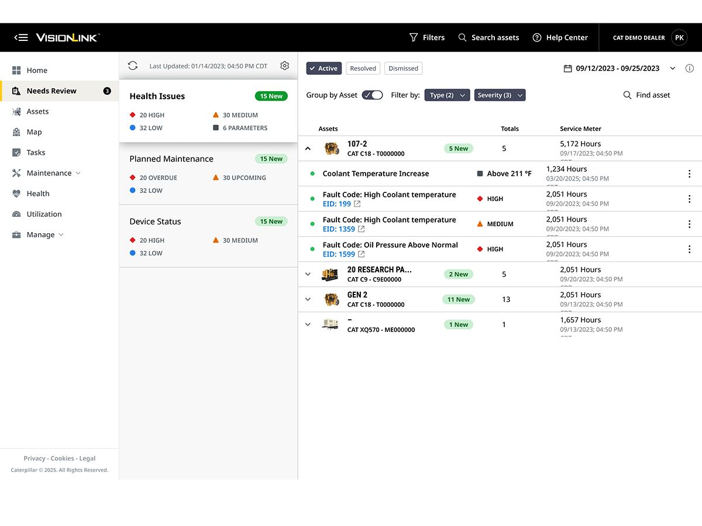This screenshot has width=702, height=526.
Task: Open kebab menu for EID 199 row
Action: click(689, 199)
